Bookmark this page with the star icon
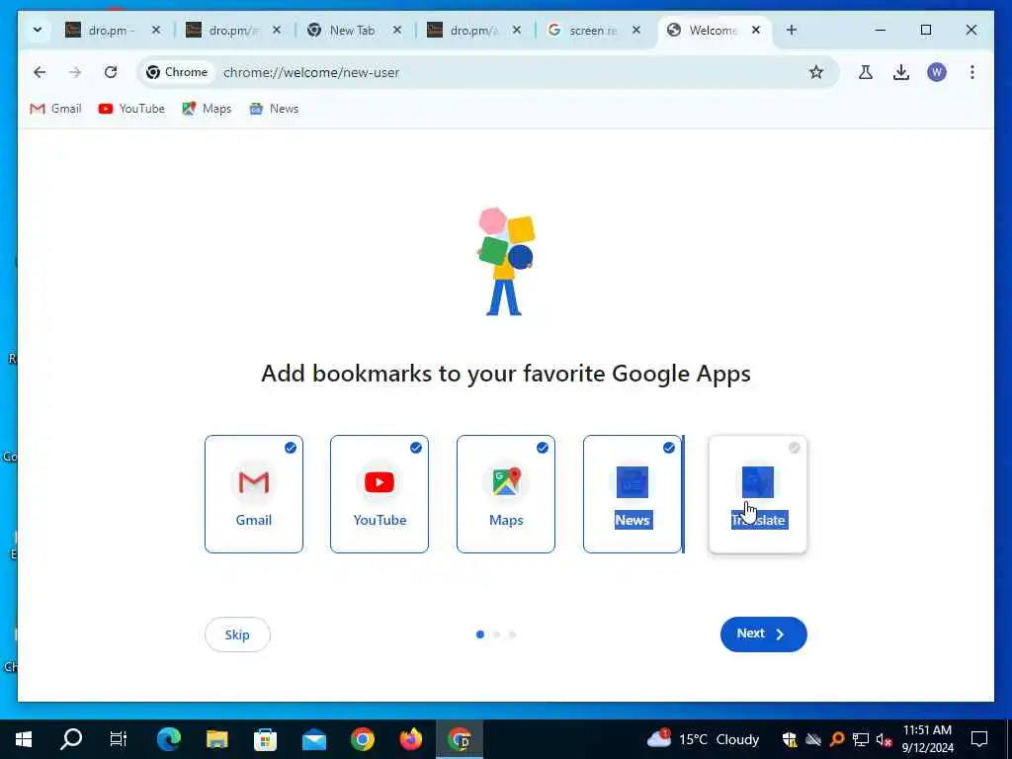The width and height of the screenshot is (1012, 759). pyautogui.click(x=816, y=72)
